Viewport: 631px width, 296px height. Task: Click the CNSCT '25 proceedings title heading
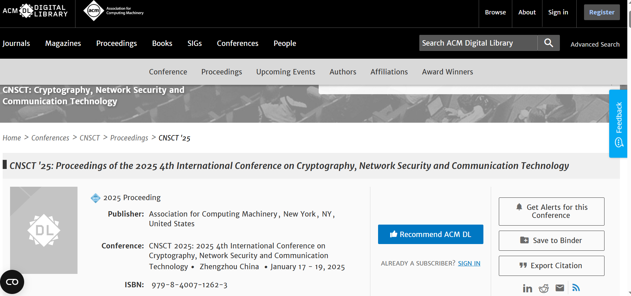tap(289, 166)
